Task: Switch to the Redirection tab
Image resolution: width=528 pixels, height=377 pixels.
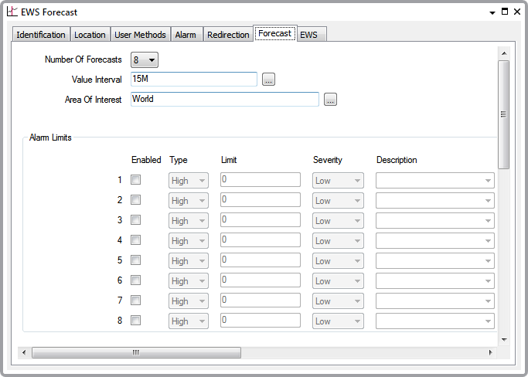Action: (x=228, y=35)
